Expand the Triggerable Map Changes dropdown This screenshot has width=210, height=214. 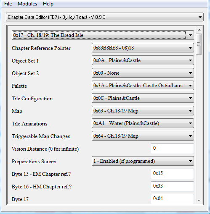point(143,136)
